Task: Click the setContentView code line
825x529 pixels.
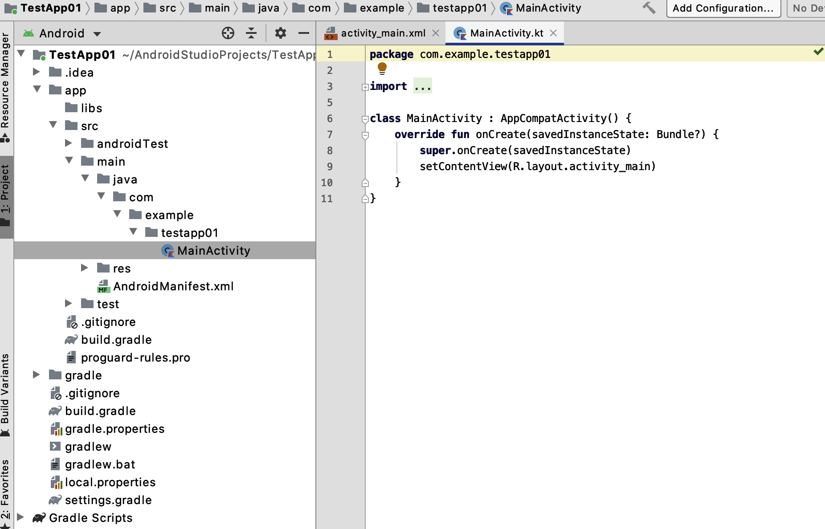Action: pos(538,167)
